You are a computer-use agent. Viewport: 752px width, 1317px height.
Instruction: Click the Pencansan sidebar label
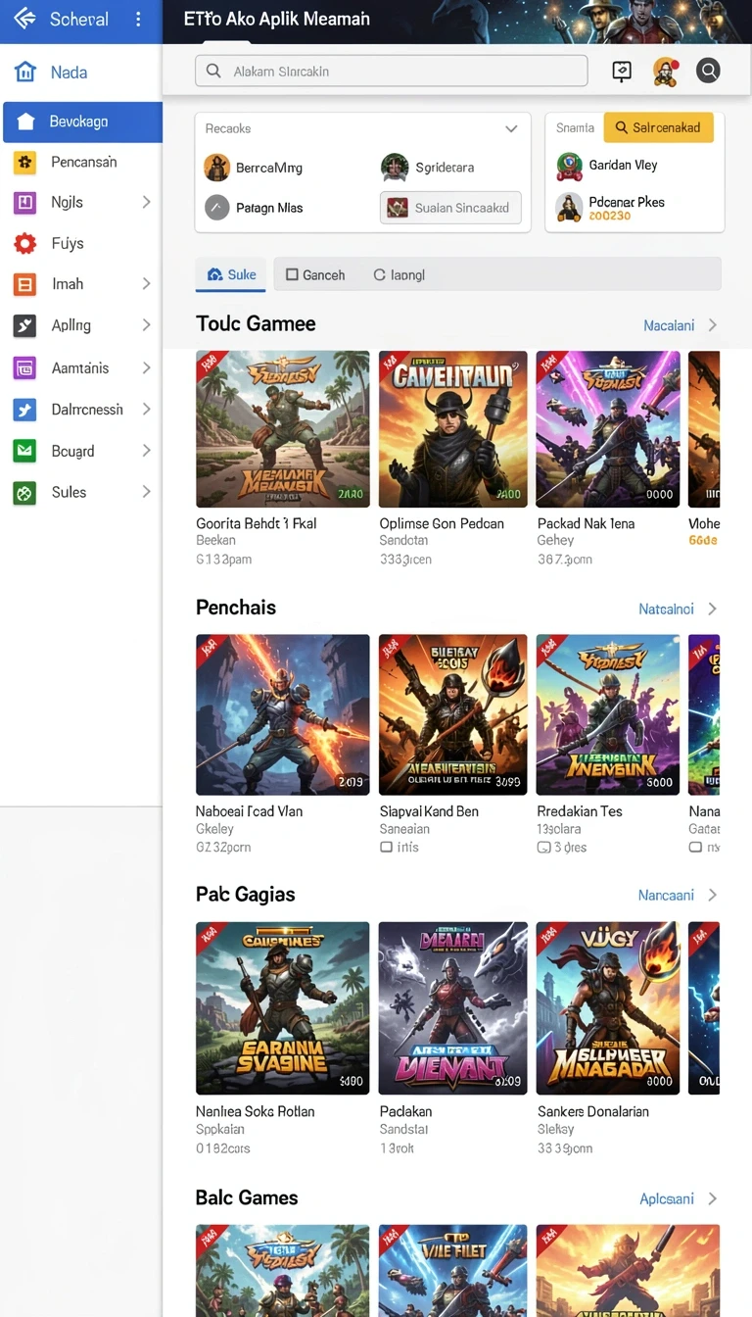pyautogui.click(x=84, y=162)
